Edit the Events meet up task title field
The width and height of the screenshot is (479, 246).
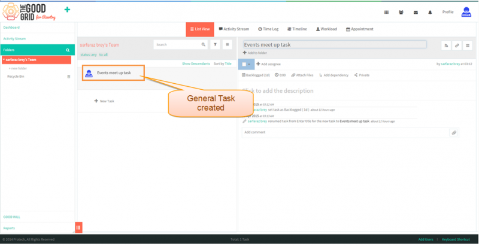335,44
